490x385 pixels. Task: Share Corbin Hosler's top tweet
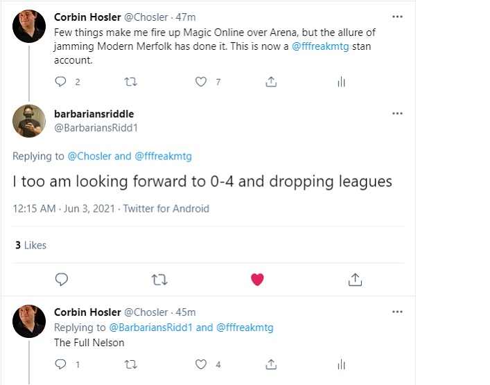point(271,82)
